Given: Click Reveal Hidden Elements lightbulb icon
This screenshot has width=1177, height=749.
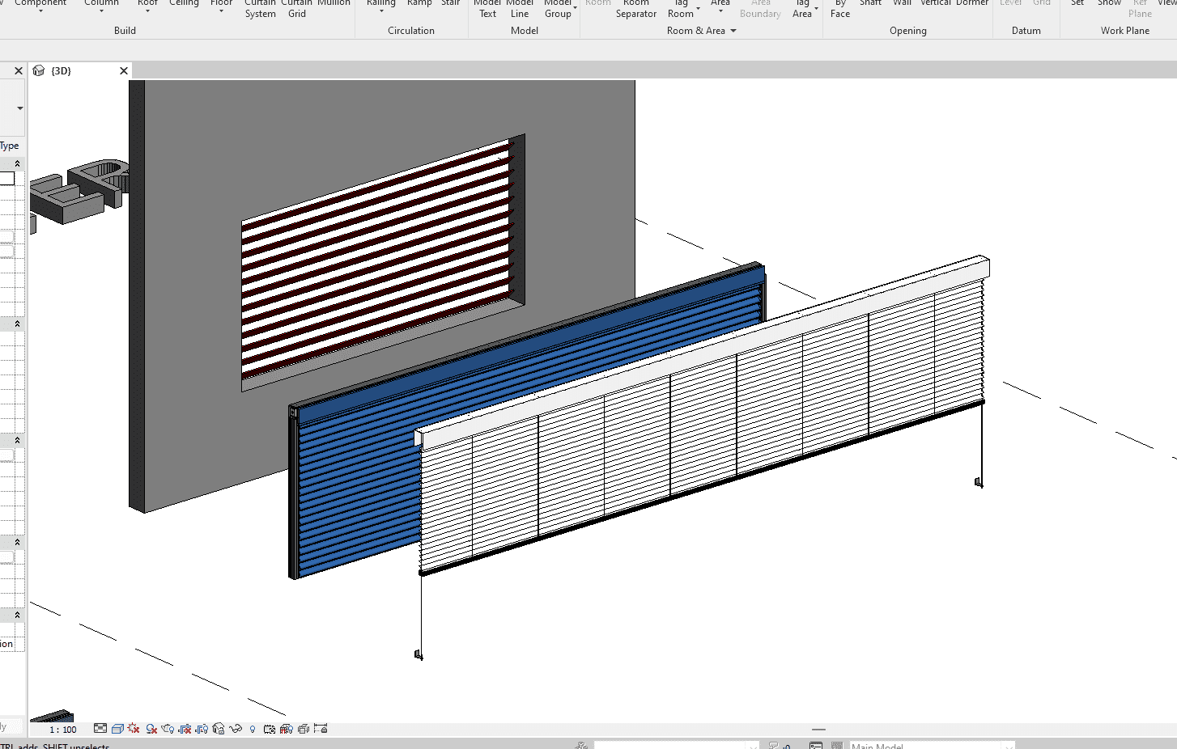Looking at the screenshot, I should pyautogui.click(x=253, y=729).
